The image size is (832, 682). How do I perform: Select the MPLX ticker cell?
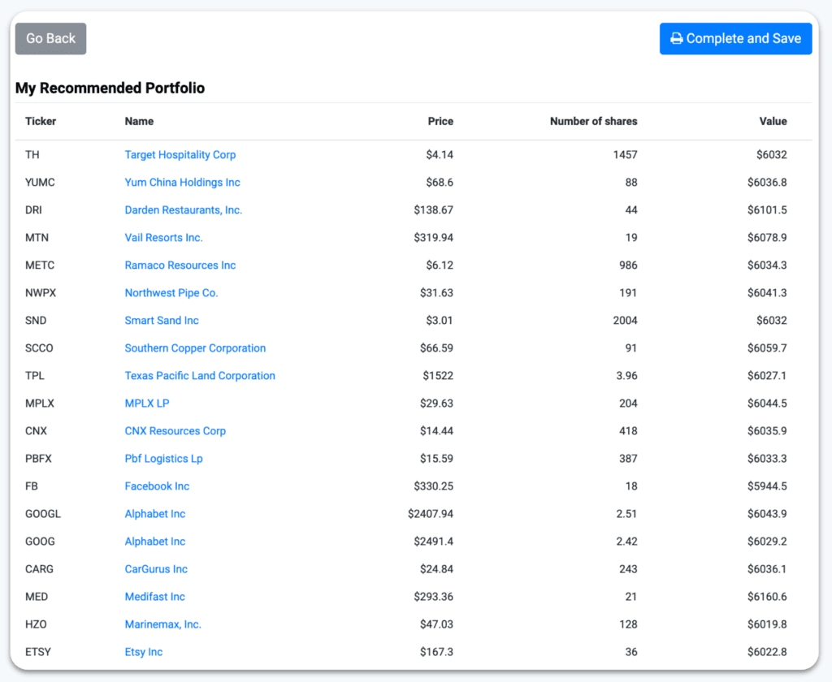point(39,403)
